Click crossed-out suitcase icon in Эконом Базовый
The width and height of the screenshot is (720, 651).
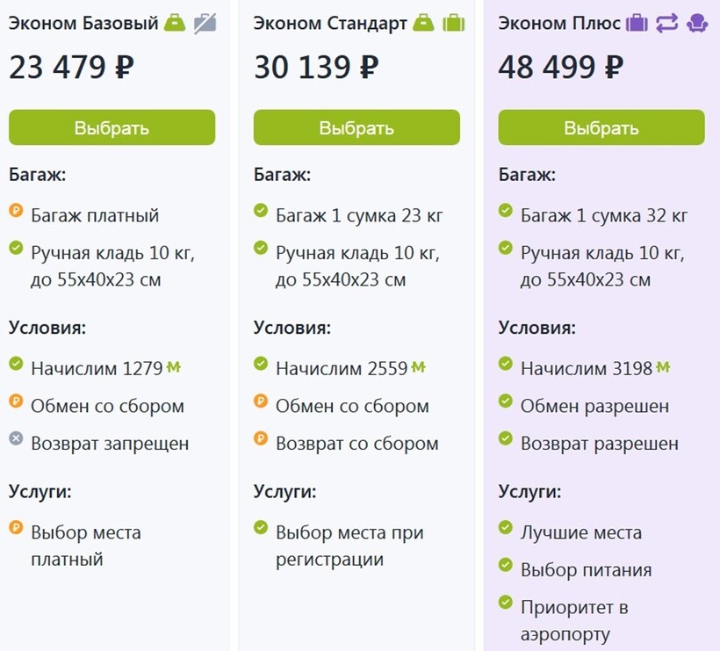pyautogui.click(x=205, y=24)
